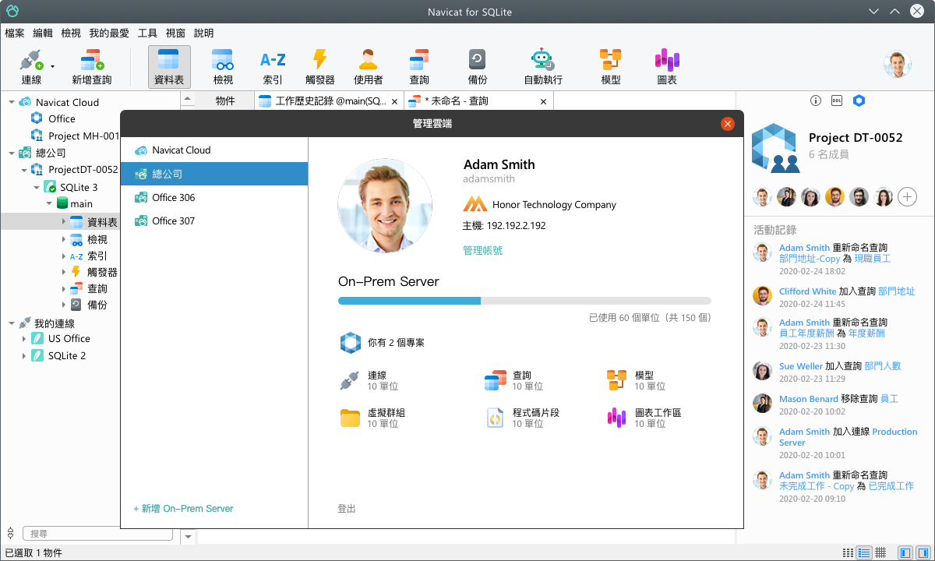Click Adam Smith's profile photo in dialog
935x561 pixels.
[385, 205]
